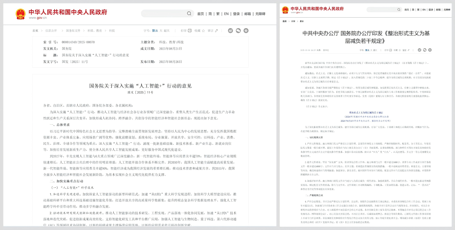Set font size to 大 on the left page
This screenshot has height=230, width=455.
tap(161, 31)
